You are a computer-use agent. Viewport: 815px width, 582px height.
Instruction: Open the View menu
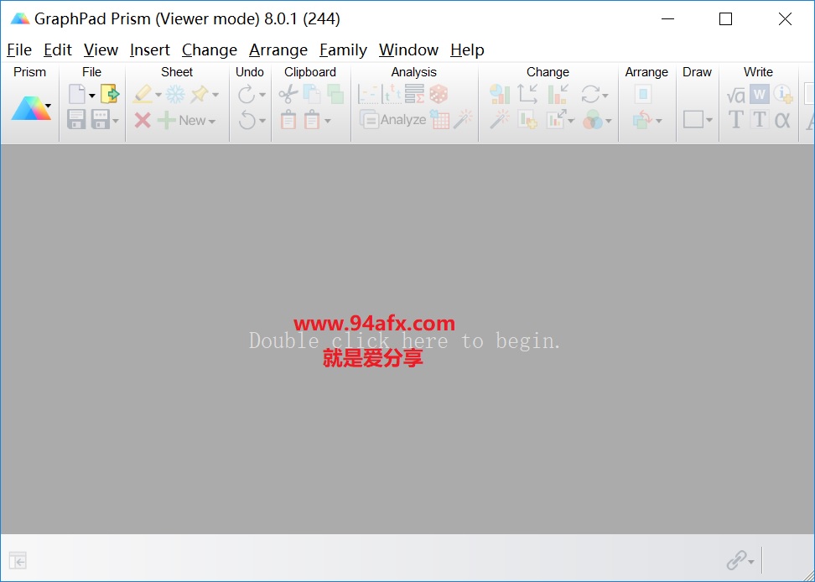click(x=101, y=49)
